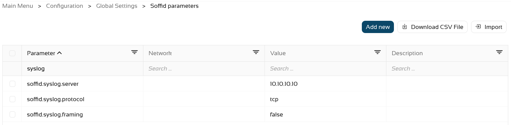Click the download icon beside Download CSV File
Image resolution: width=511 pixels, height=125 pixels.
(405, 27)
